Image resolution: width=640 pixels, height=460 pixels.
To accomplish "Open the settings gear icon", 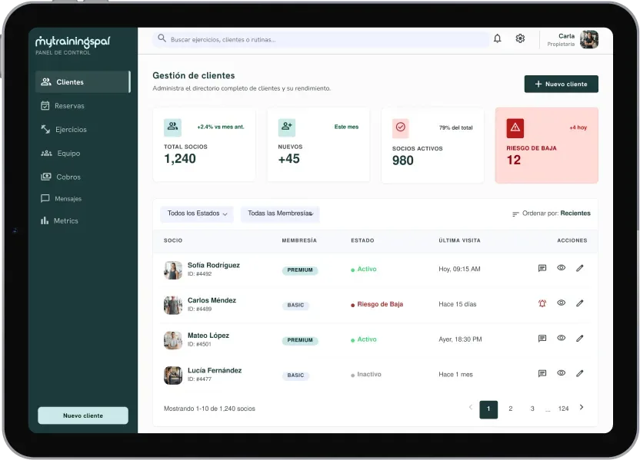I will (x=520, y=38).
